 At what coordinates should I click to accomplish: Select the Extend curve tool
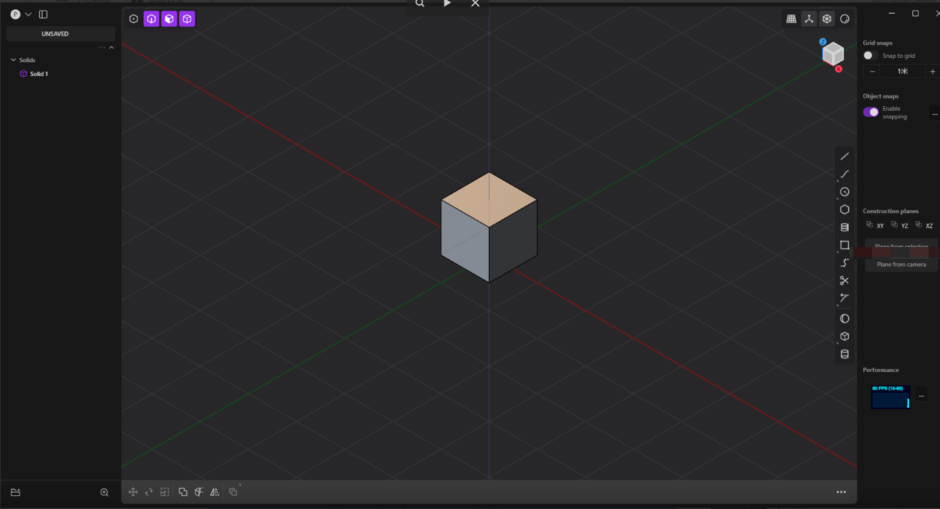point(845,298)
